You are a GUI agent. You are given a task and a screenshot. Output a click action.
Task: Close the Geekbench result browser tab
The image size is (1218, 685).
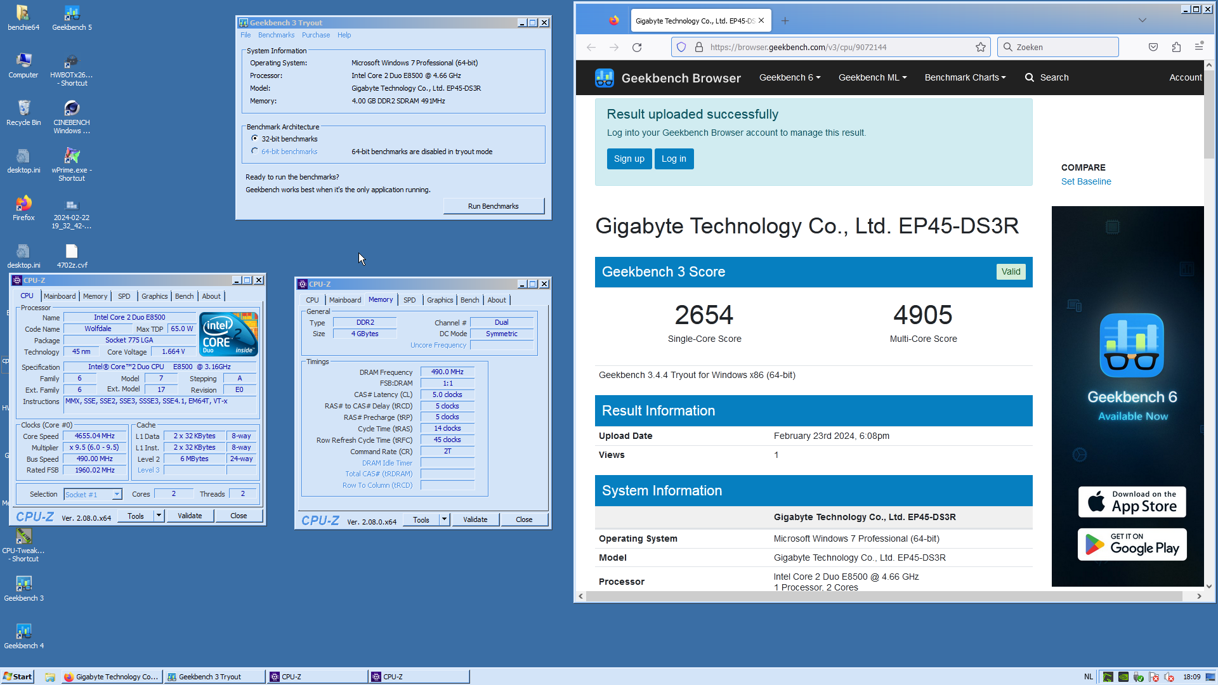pyautogui.click(x=761, y=20)
